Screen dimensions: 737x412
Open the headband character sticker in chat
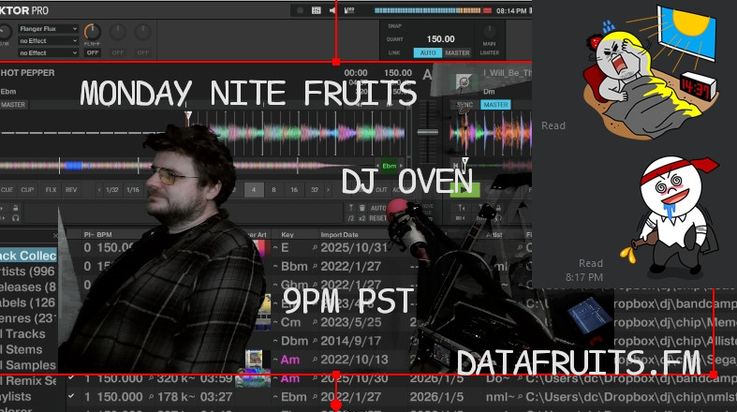[x=671, y=218]
